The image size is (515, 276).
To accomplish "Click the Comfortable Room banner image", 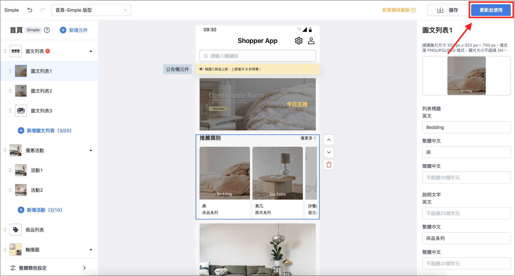I will (257, 104).
